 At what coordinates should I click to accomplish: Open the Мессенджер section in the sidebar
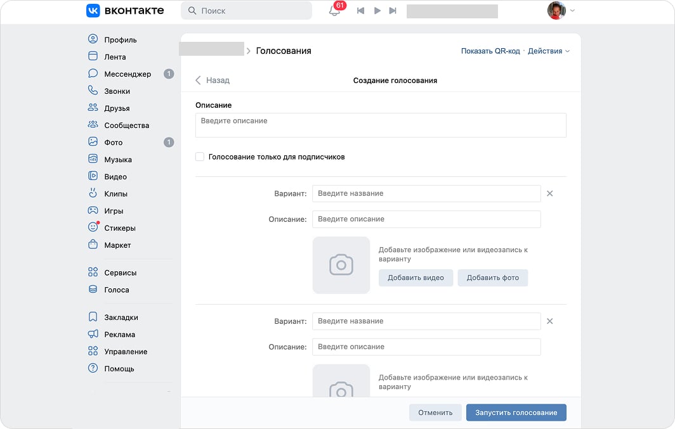pos(126,74)
